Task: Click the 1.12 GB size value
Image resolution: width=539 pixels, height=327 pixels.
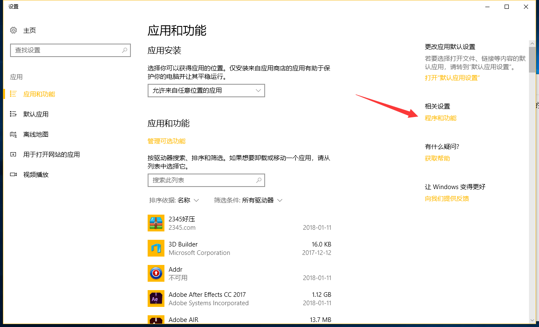Action: coord(322,294)
